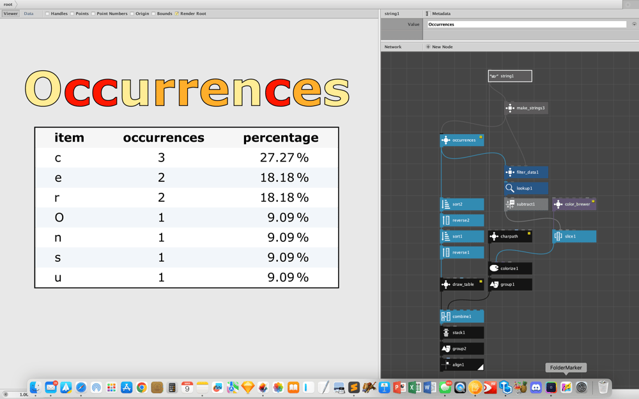
Task: Select the string1 node
Action: pos(510,76)
